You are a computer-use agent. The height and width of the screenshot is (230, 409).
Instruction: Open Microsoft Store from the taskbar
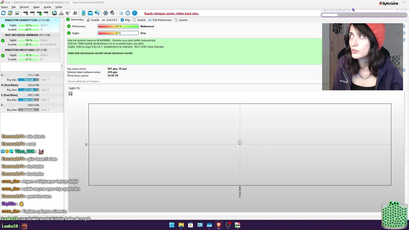pyautogui.click(x=190, y=225)
